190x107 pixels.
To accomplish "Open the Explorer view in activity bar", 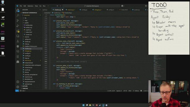I will (18, 10).
